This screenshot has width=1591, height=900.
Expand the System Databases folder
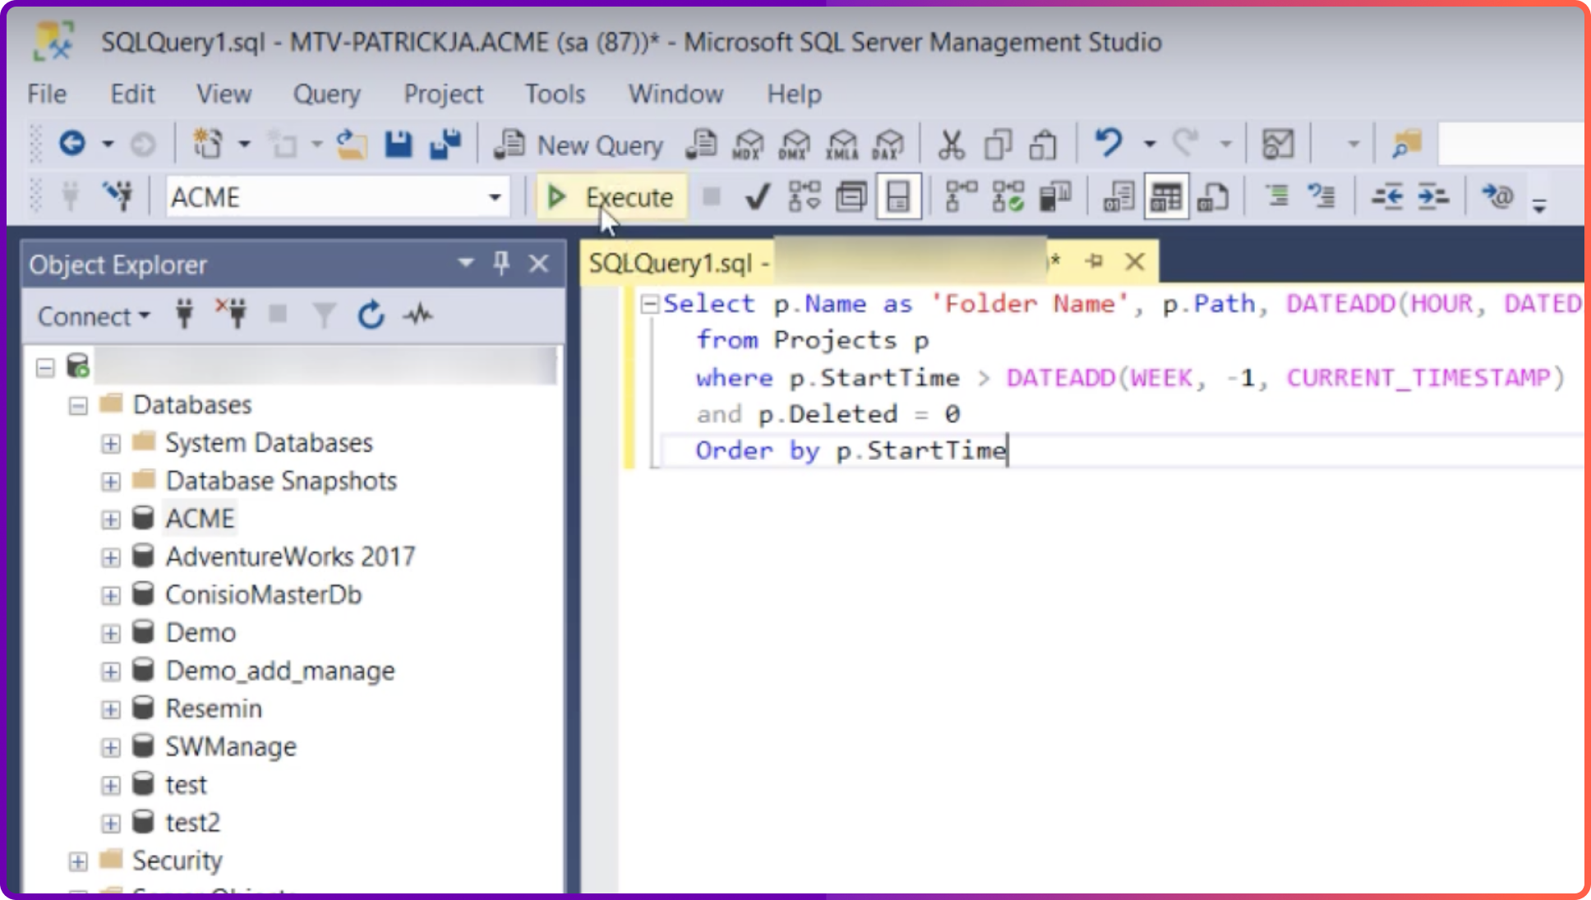110,444
